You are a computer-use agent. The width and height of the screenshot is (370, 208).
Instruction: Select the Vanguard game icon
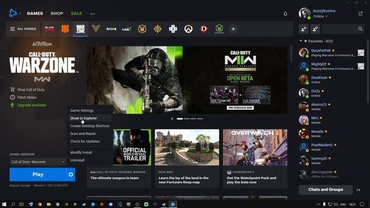pos(96,29)
